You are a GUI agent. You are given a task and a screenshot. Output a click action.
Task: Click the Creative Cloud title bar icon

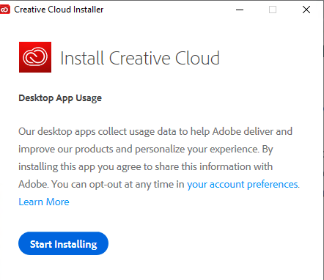point(4,10)
